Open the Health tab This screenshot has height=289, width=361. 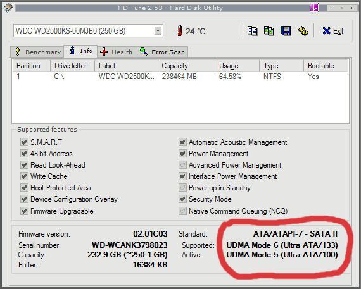(117, 52)
